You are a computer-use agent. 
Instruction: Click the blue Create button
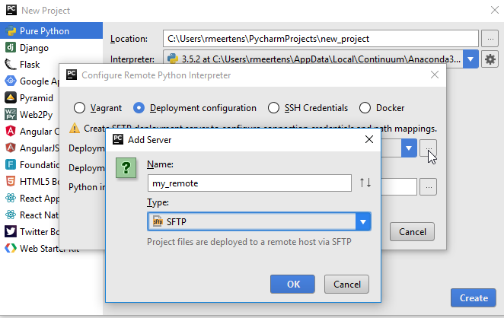(x=474, y=297)
